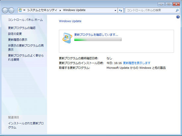This screenshot has width=182, height=136.
Task: Click the 今日: 16:16 install time
Action: (114, 63)
